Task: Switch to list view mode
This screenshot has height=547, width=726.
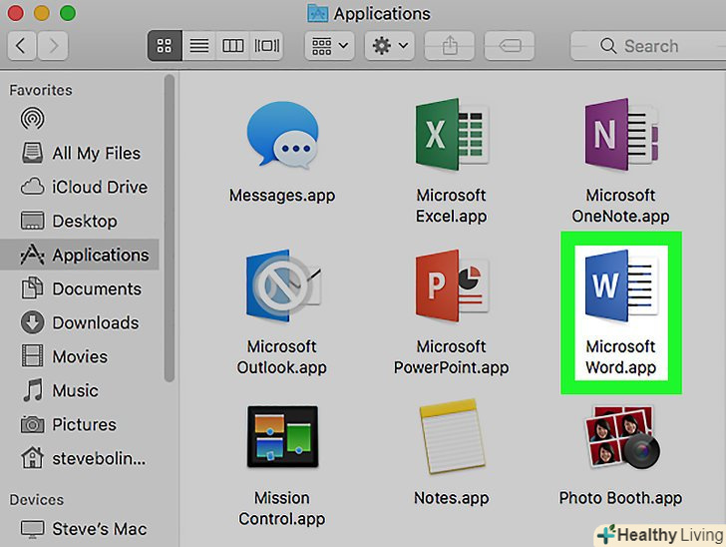Action: (198, 46)
